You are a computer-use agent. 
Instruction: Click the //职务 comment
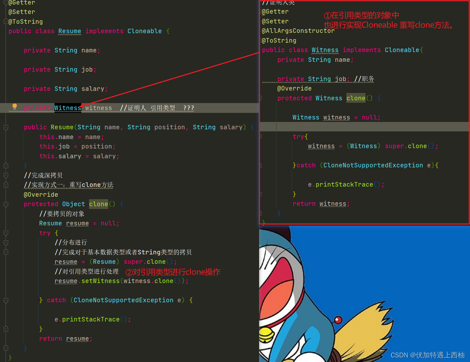click(364, 79)
